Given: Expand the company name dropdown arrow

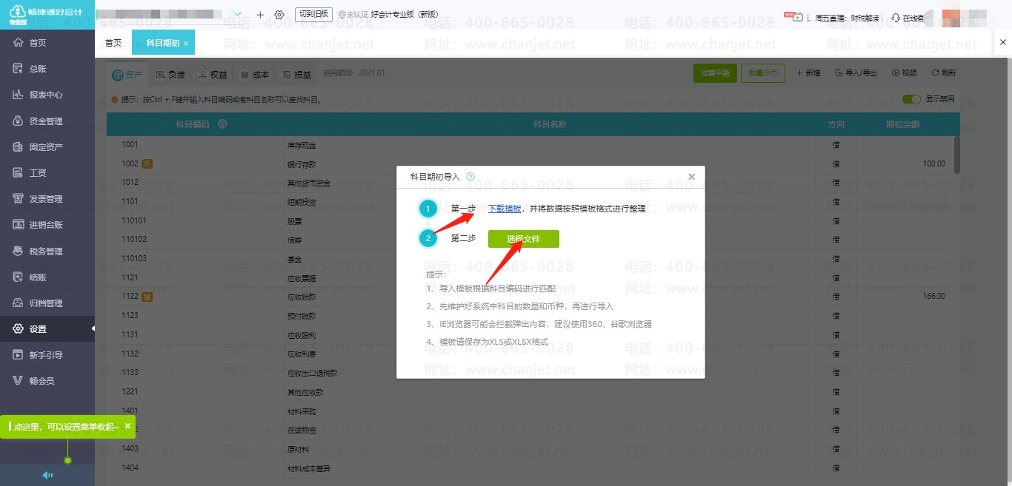Looking at the screenshot, I should (x=238, y=15).
